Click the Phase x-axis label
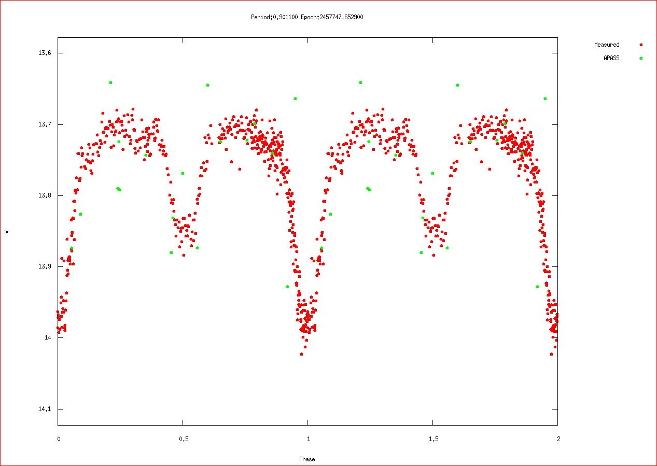 (x=306, y=459)
